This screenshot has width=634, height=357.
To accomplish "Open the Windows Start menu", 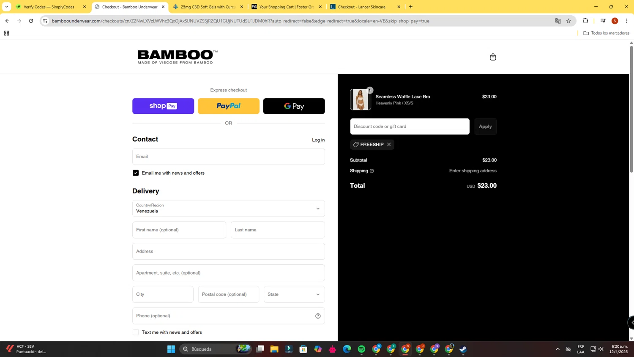I will point(171,349).
